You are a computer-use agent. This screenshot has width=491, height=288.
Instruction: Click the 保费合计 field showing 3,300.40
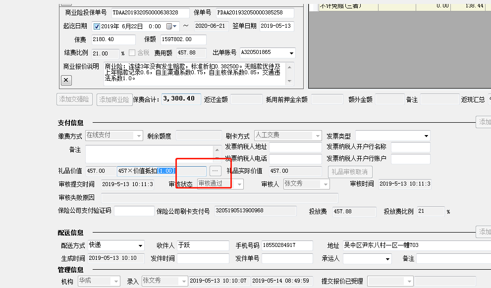(x=181, y=99)
